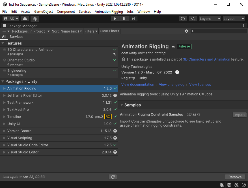Click the add package plus button
The width and height of the screenshot is (248, 188).
[x=4, y=31]
